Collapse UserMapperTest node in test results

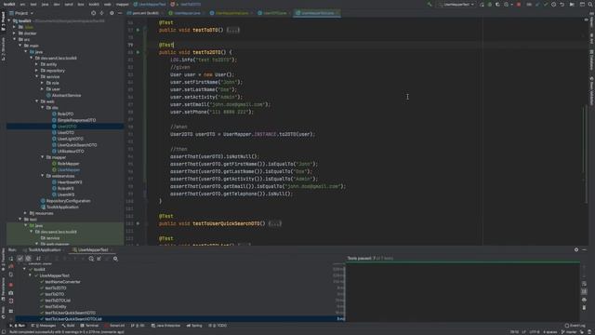(31, 275)
